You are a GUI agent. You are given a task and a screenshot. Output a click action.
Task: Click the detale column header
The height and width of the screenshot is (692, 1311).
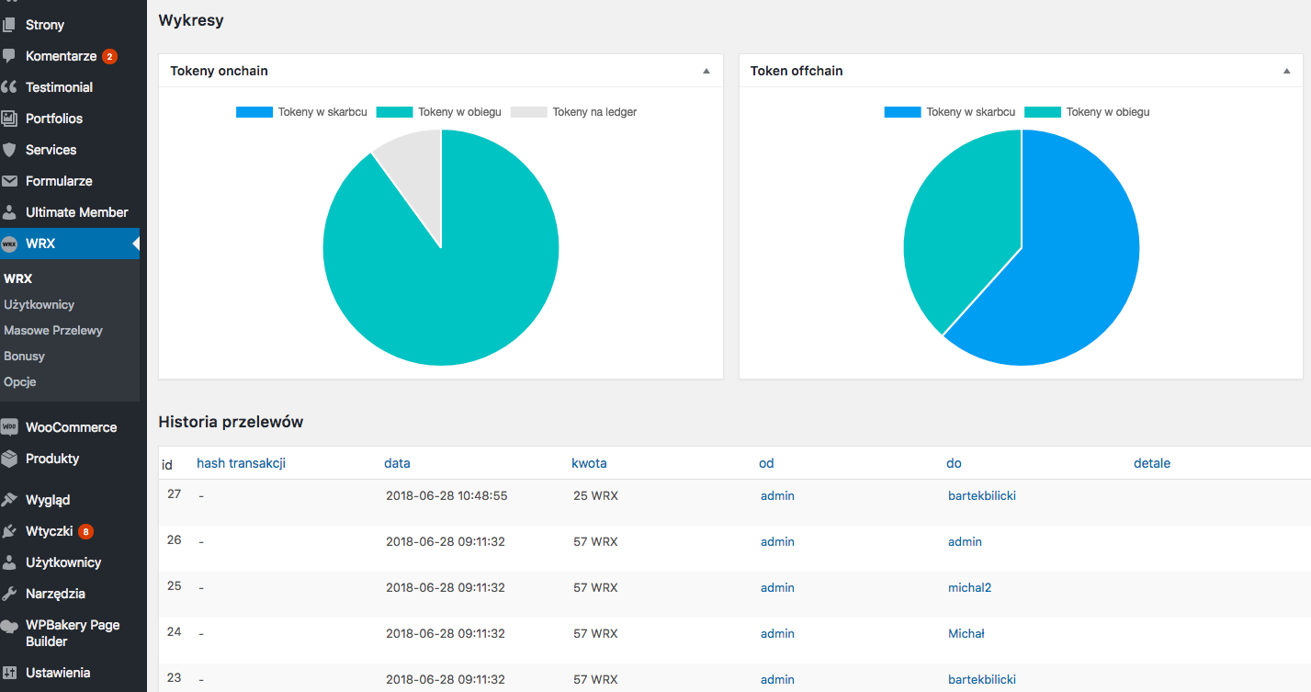(x=1152, y=463)
